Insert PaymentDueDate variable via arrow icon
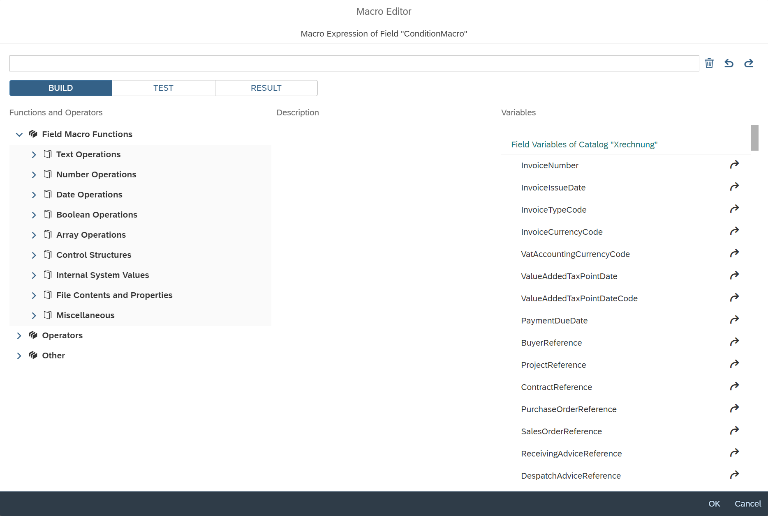 (x=734, y=320)
